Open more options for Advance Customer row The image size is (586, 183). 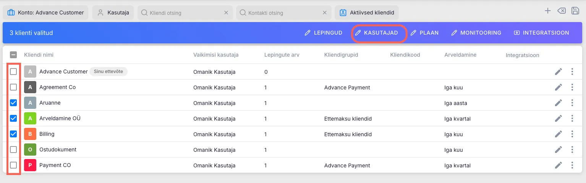572,72
